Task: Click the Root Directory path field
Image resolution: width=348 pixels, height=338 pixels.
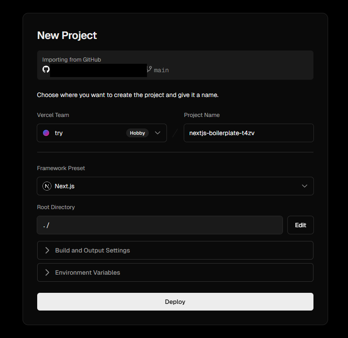Action: click(159, 225)
